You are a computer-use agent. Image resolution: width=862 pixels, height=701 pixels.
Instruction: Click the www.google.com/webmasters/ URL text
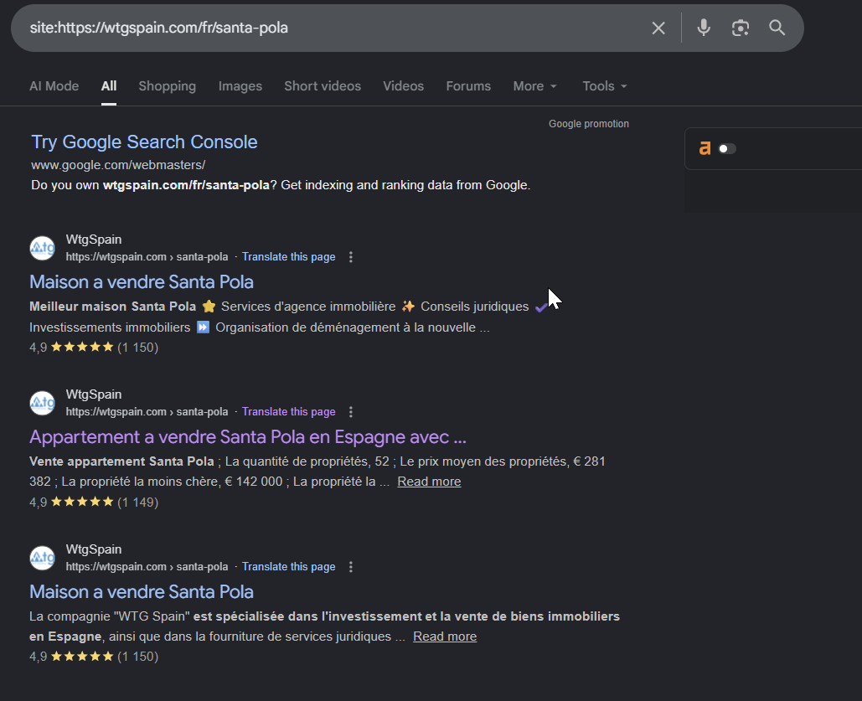click(x=118, y=165)
